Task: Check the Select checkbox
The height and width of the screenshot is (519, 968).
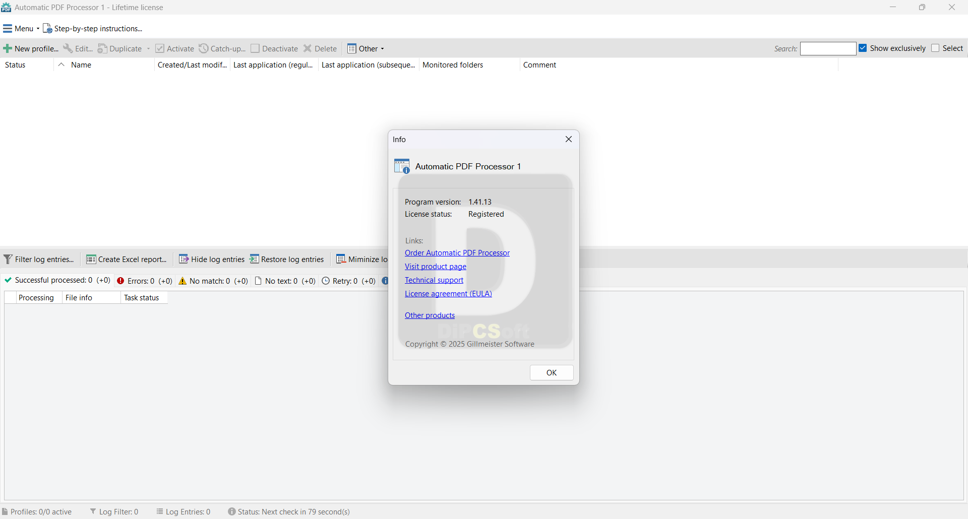Action: click(936, 48)
